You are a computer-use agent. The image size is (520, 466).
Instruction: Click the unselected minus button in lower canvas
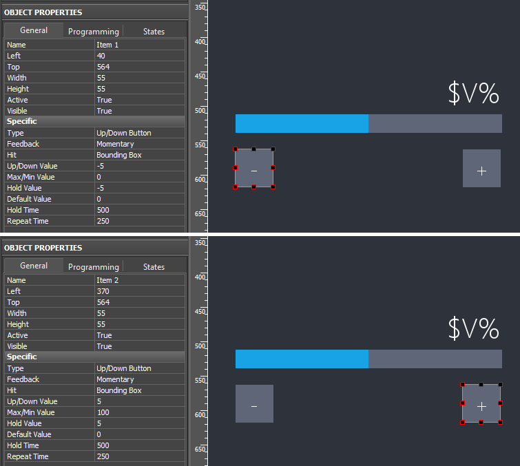coord(254,404)
